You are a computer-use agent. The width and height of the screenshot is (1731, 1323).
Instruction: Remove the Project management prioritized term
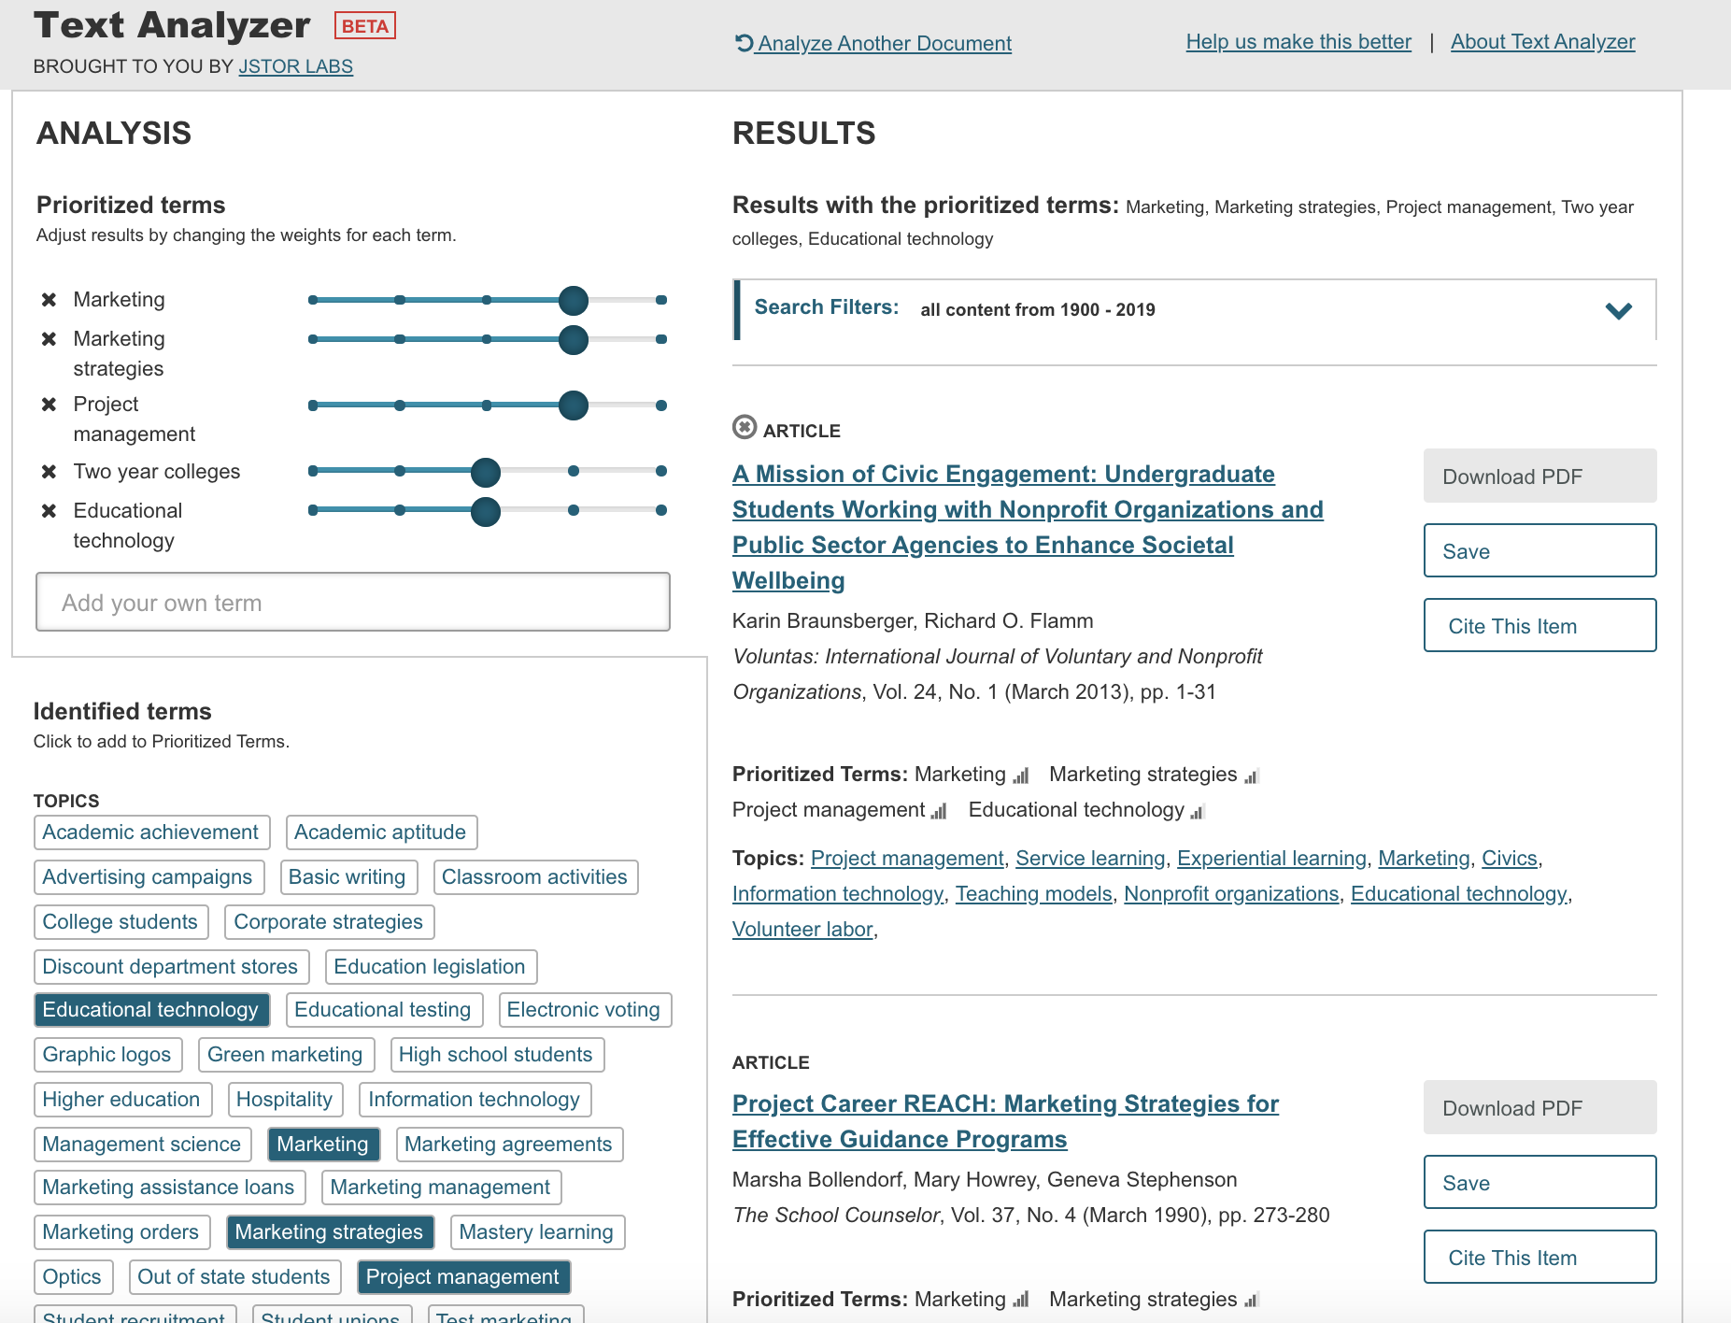pos(49,405)
